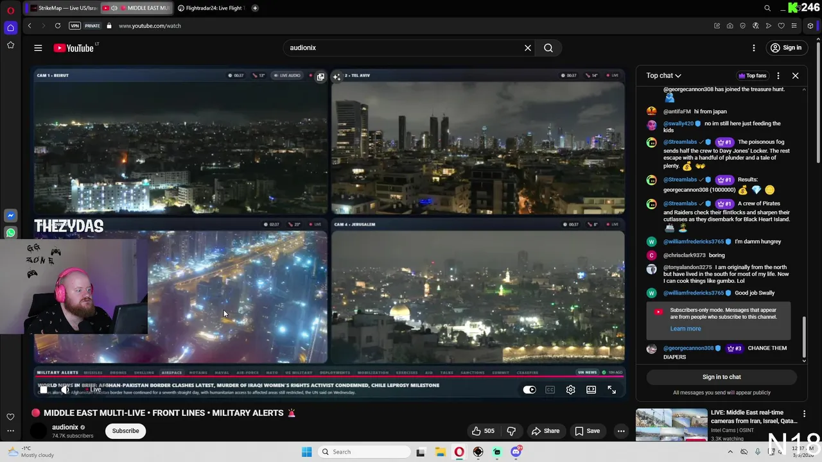This screenshot has height=462, width=822.
Task: Go to the YouTube home logo
Action: (x=74, y=48)
